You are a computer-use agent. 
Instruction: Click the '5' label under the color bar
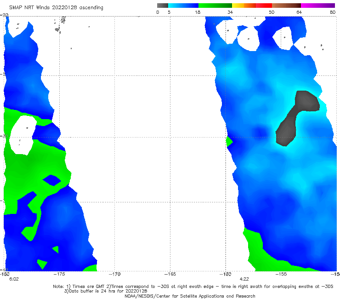tap(169, 12)
